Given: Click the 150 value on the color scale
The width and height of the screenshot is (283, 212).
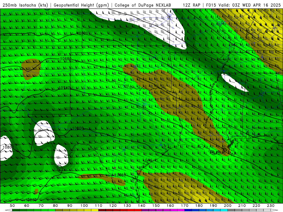Looking at the screenshot, I should 156,206.
